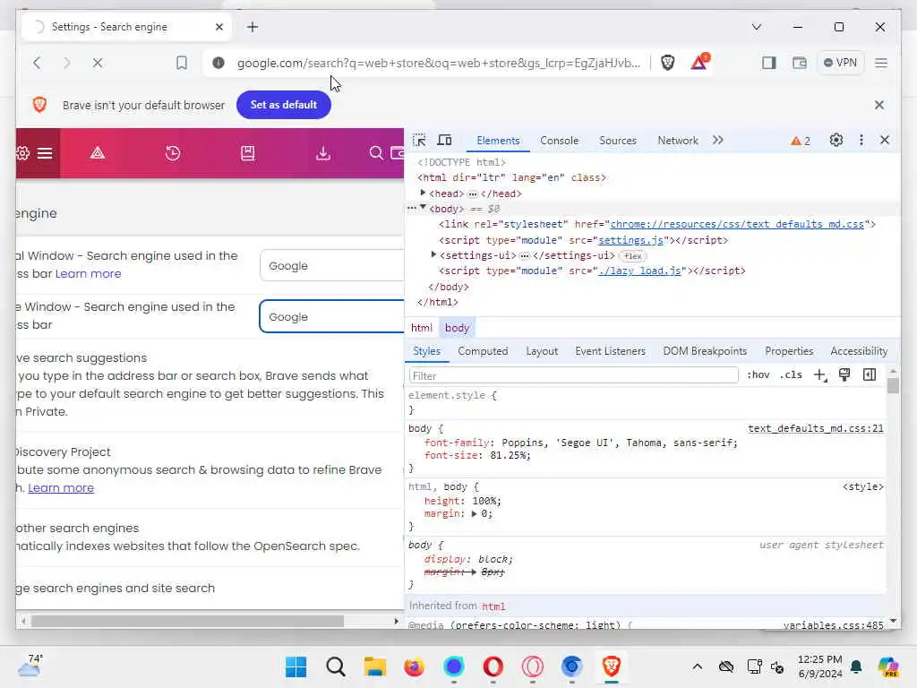Open DevTools customize three-dot menu
This screenshot has width=917, height=688.
(861, 141)
